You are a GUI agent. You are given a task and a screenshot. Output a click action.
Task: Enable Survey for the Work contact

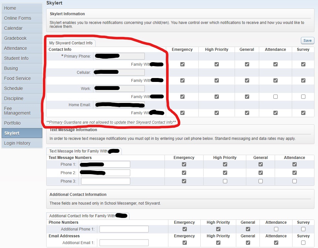tap(303, 97)
